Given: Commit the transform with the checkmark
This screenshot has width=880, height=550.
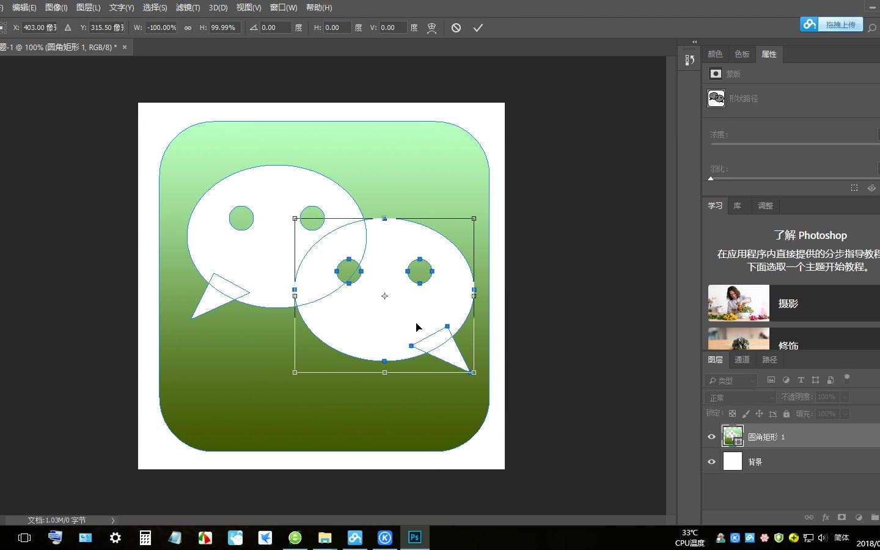Looking at the screenshot, I should click(478, 28).
